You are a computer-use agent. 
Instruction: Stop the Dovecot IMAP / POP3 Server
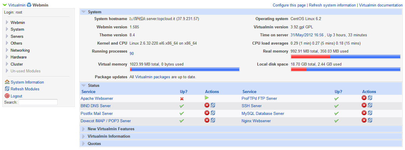[x=207, y=120]
